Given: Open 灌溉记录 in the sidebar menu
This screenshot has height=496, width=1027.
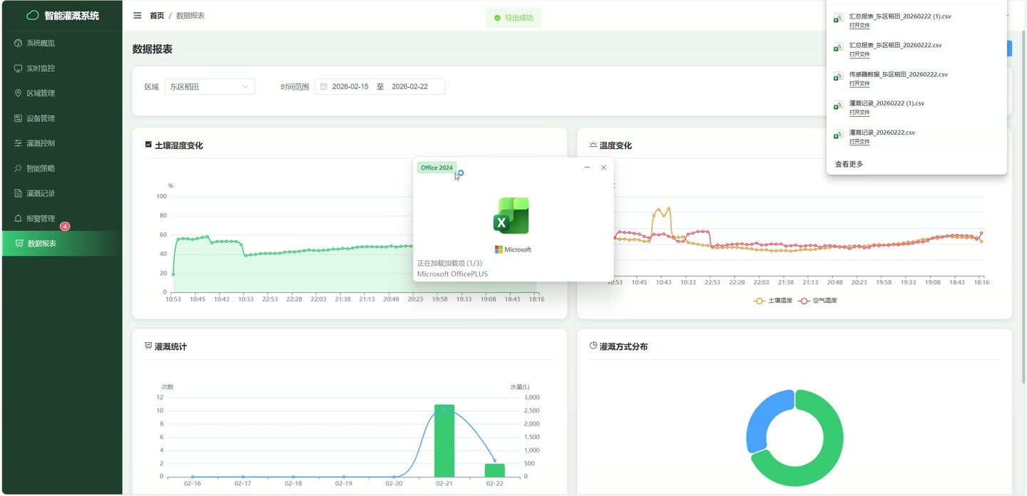Looking at the screenshot, I should point(61,193).
